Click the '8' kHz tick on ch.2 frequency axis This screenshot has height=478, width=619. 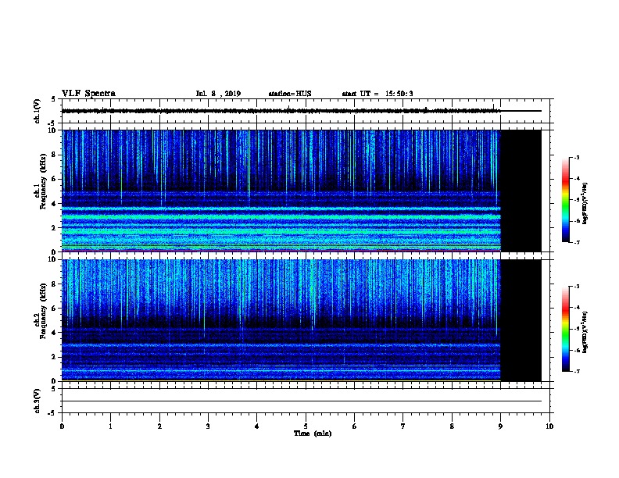click(x=55, y=284)
